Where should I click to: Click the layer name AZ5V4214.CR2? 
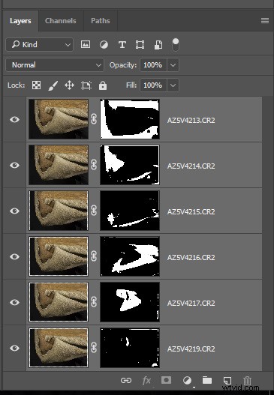click(191, 166)
